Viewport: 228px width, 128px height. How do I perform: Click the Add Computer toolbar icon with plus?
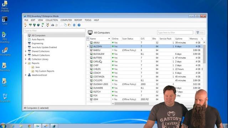[42, 25]
